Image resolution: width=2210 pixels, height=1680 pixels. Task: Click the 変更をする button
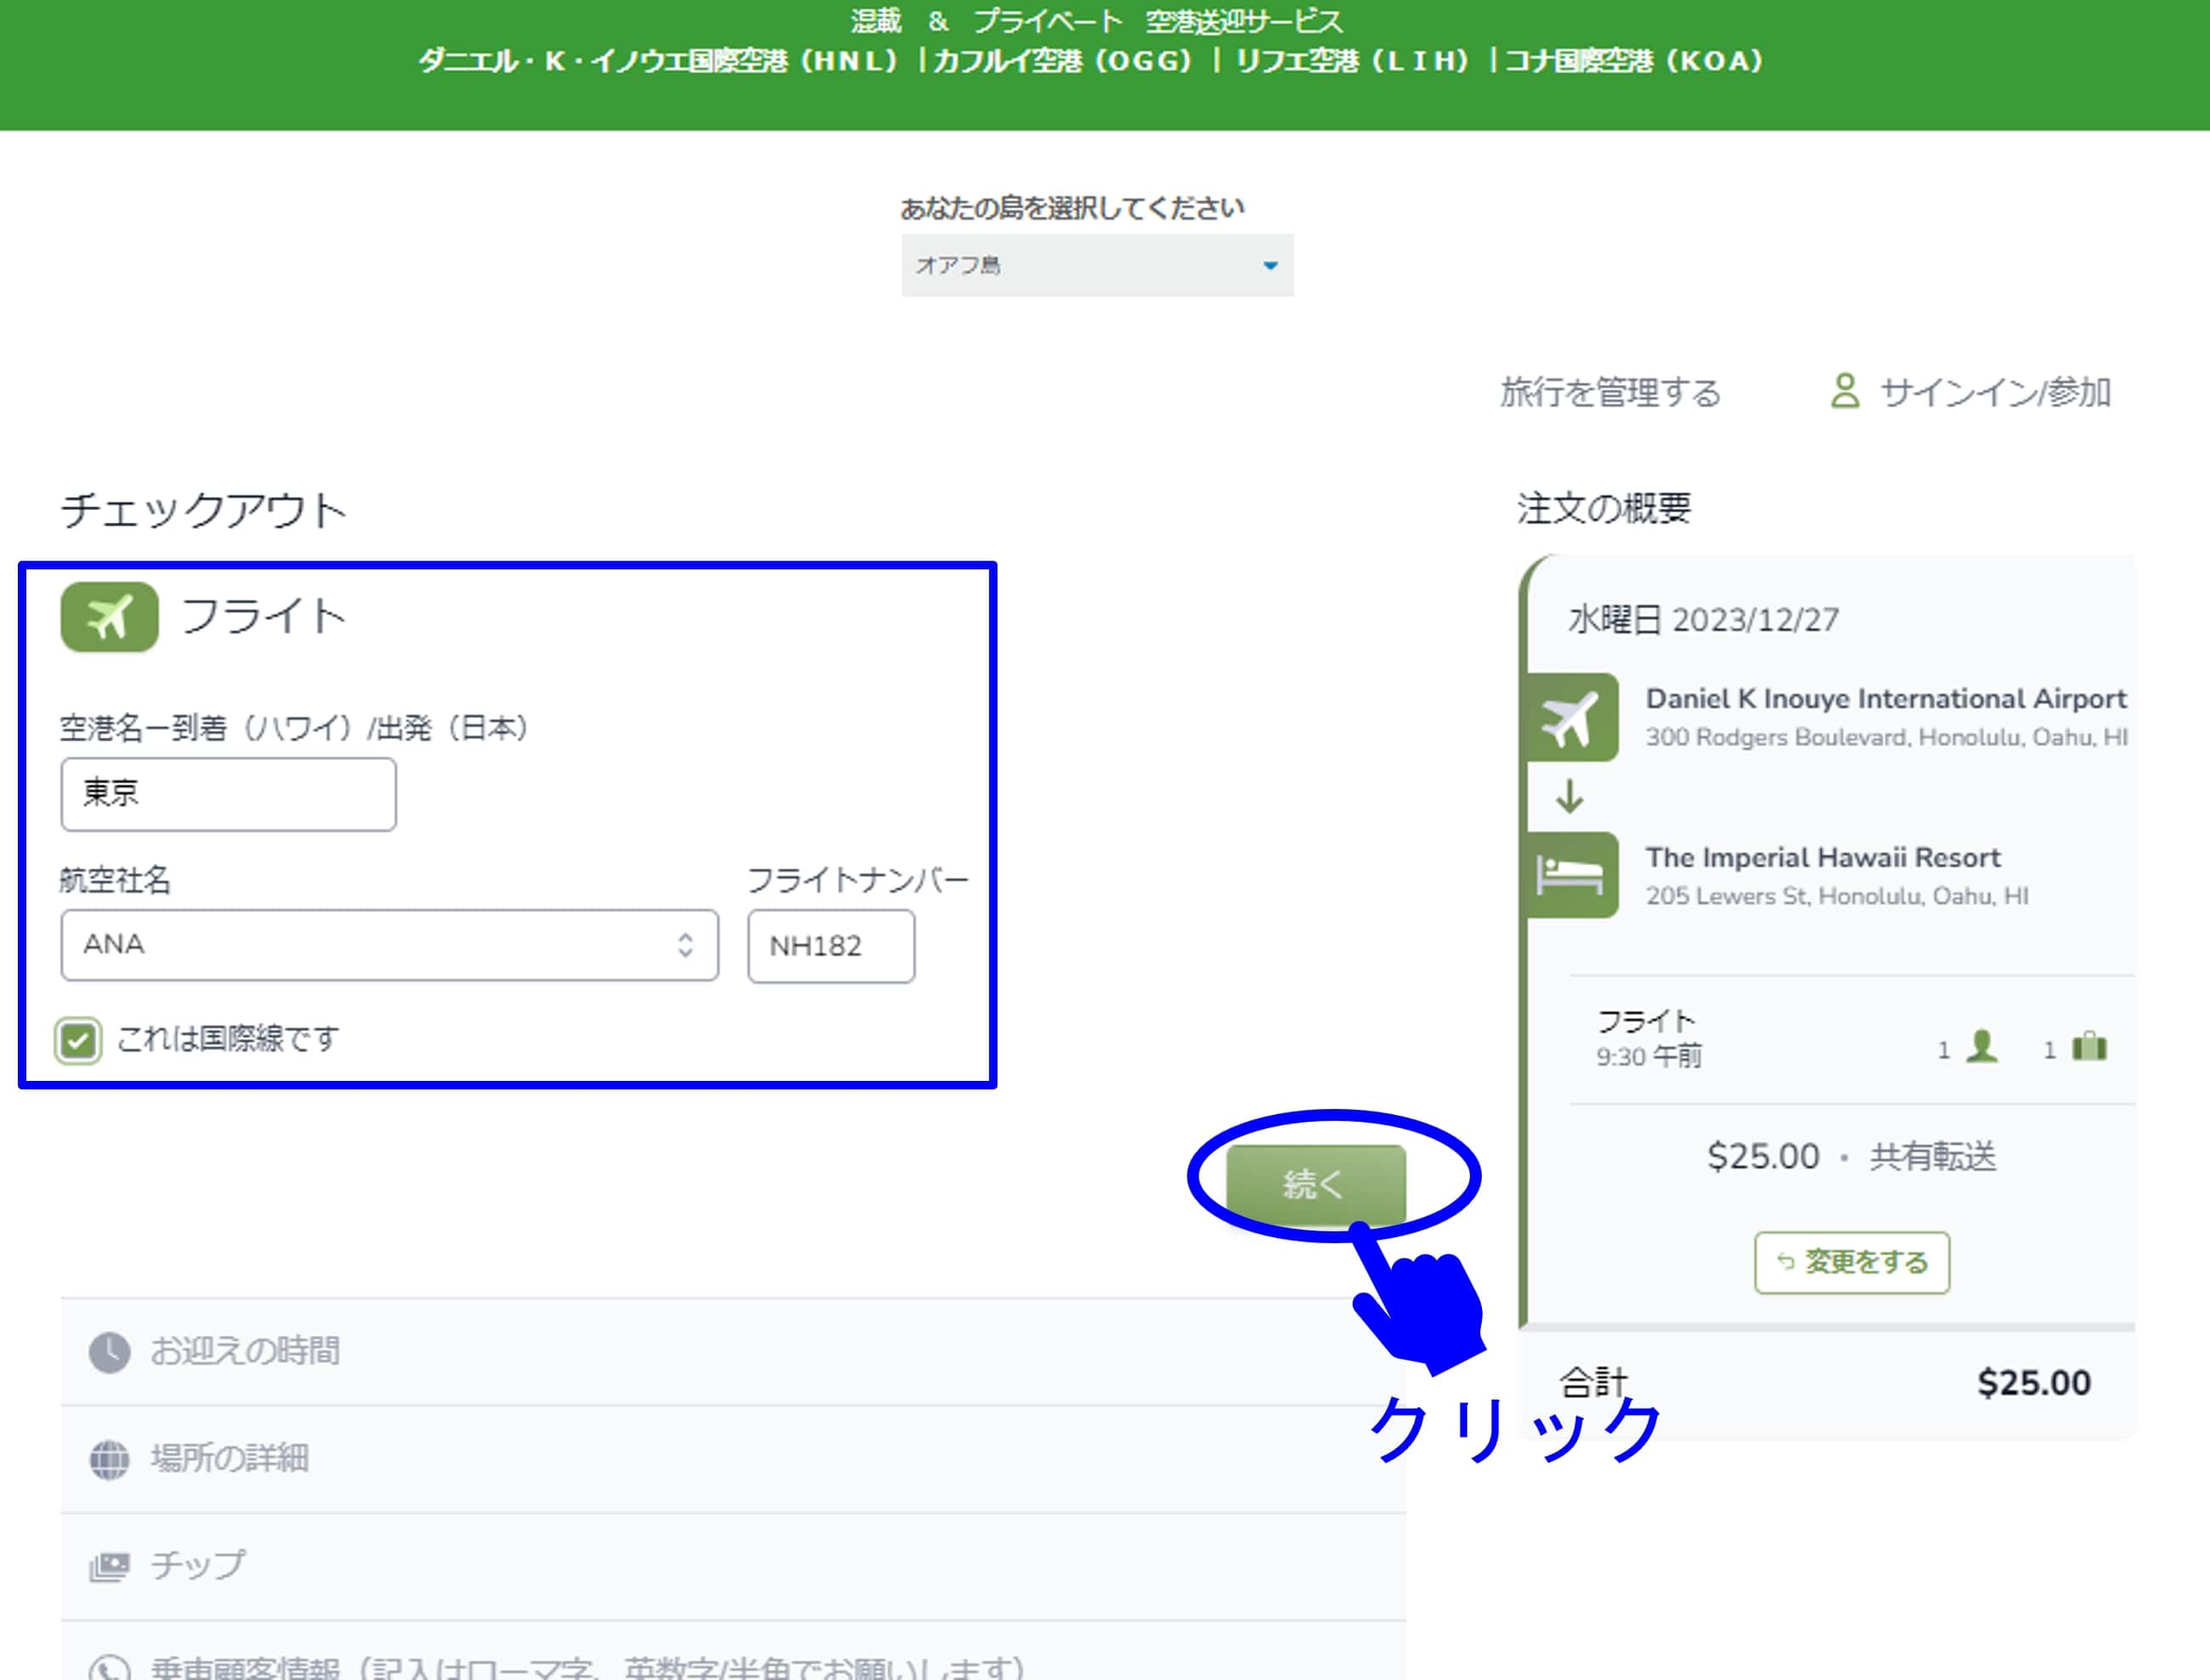(1851, 1263)
